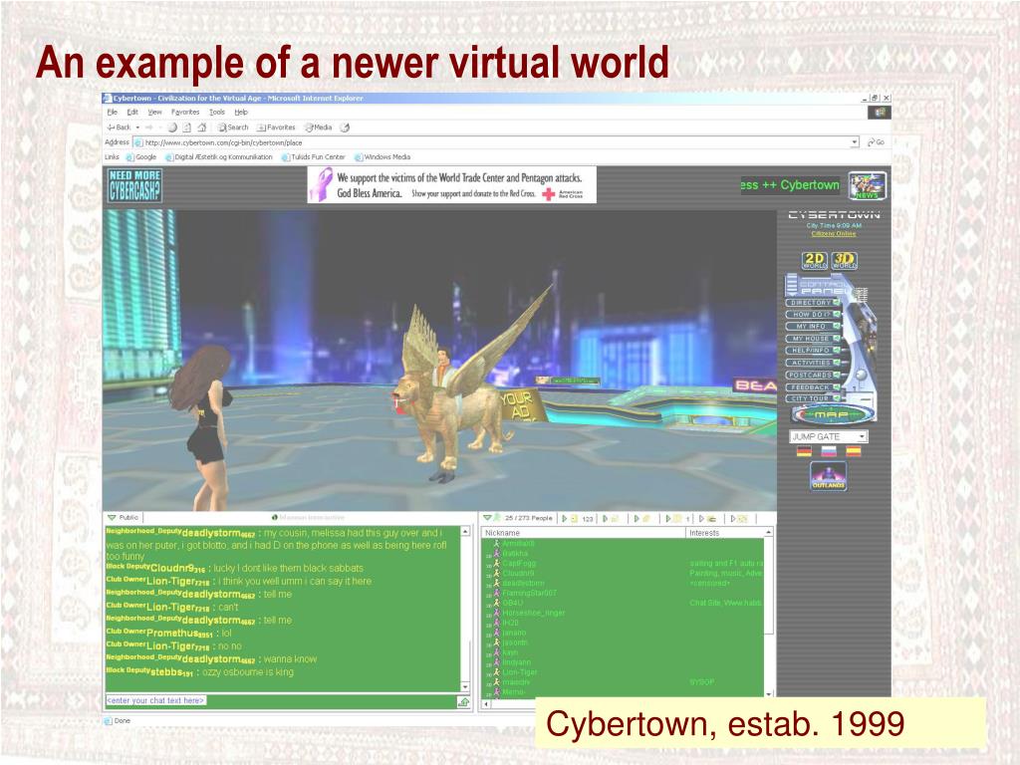Click the address bar URL field
The height and width of the screenshot is (765, 1020).
pos(496,142)
